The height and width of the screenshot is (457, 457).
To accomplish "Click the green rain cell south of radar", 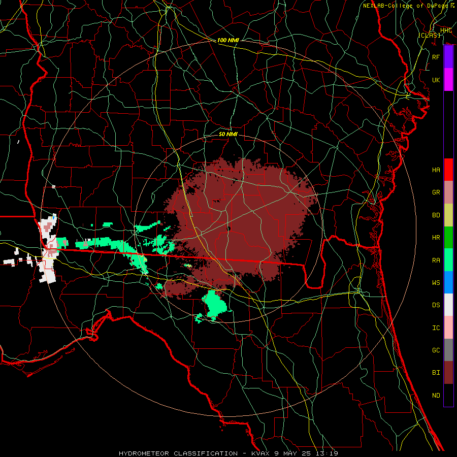I will click(x=215, y=305).
